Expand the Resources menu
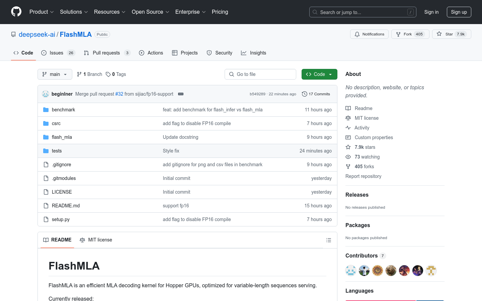Viewport: 482px width, 301px height. coord(110,12)
